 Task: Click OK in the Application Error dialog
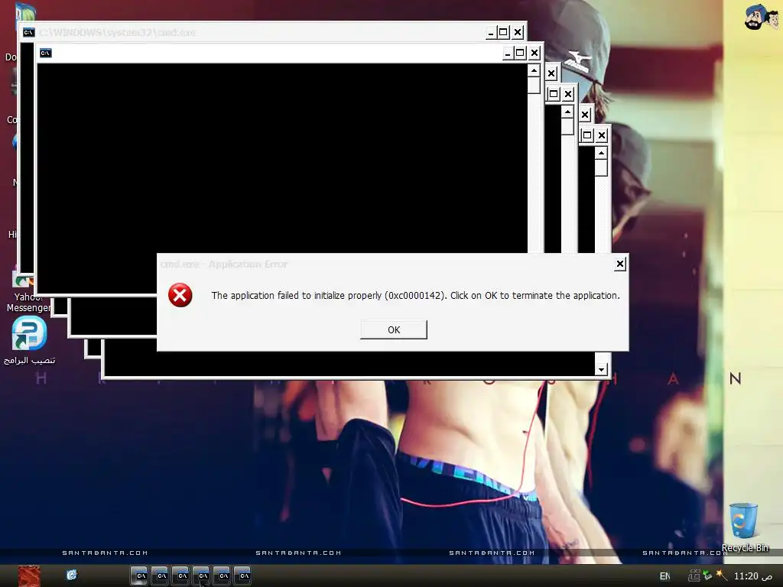[x=394, y=329]
